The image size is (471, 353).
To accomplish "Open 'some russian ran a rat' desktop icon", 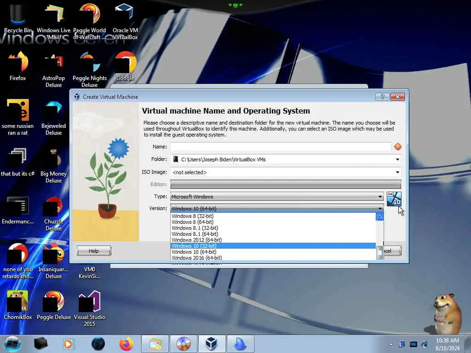I will tap(18, 117).
